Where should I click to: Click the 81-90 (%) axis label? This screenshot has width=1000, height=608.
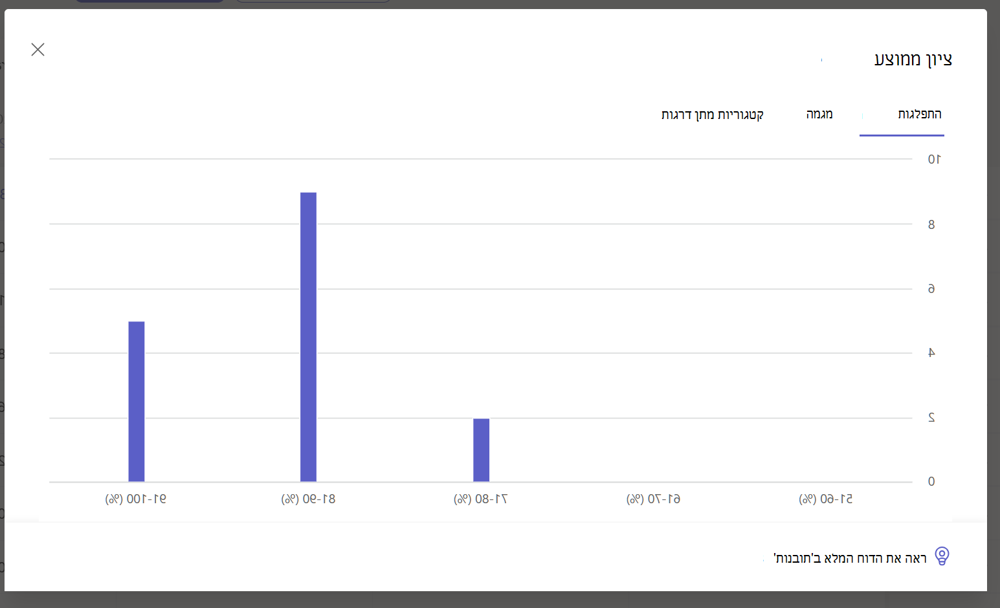coord(308,499)
